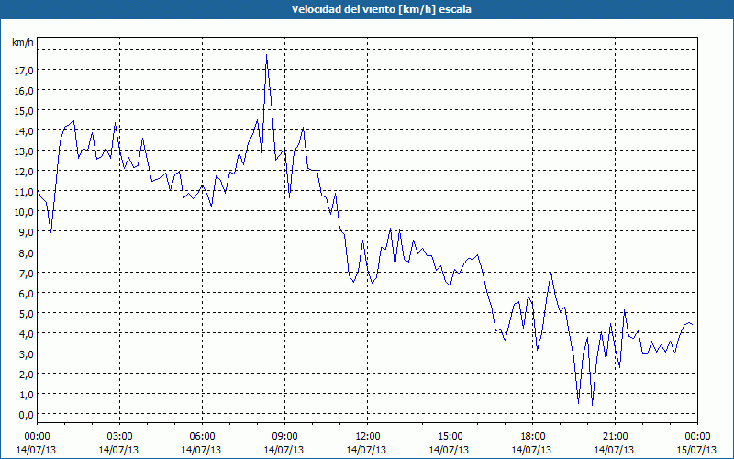Click the 09:00 time axis label
This screenshot has width=734, height=459.
tap(284, 437)
